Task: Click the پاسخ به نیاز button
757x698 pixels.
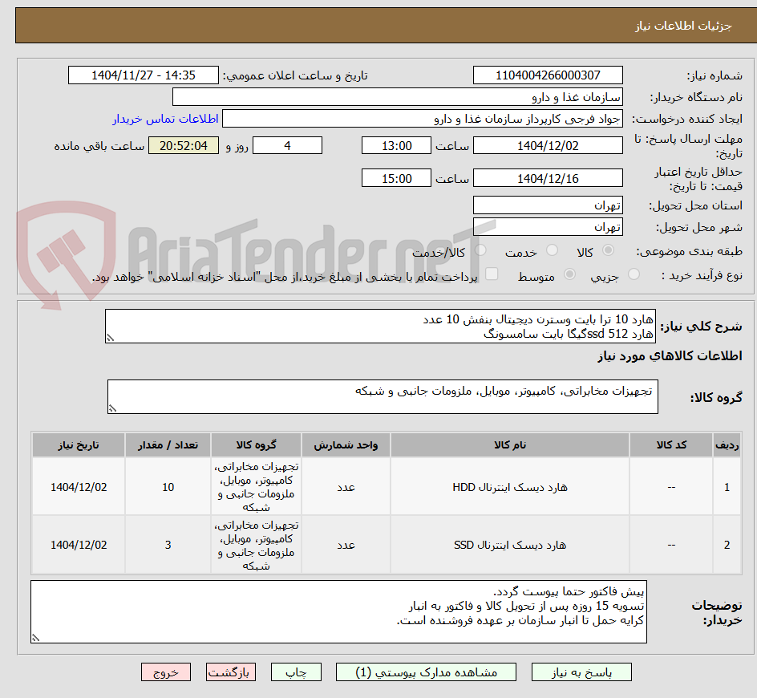Action: point(581,672)
